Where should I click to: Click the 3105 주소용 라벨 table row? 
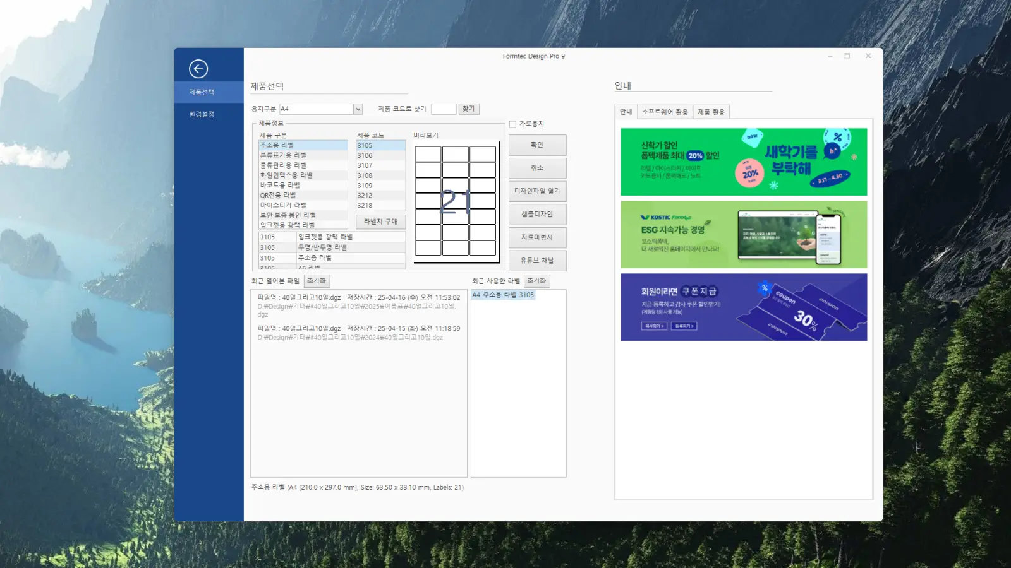(x=332, y=258)
